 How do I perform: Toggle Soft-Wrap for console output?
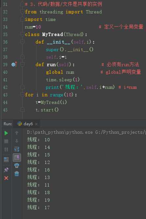17,149
